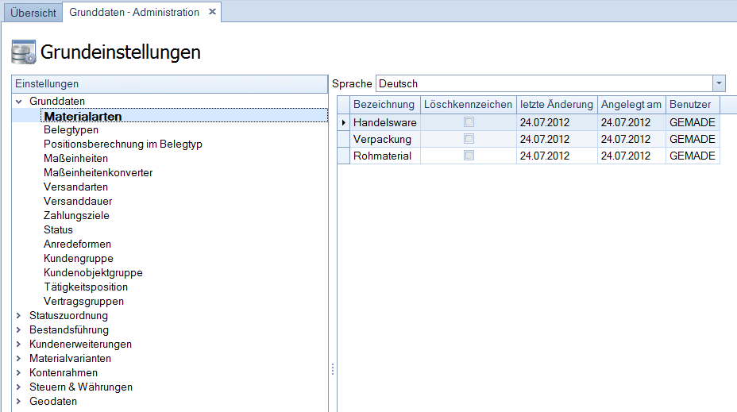Collapse the Grunddaten tree node
Screen dimensions: 737x412
(18, 102)
